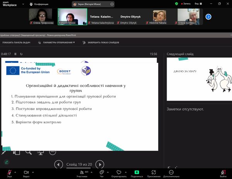Expand audio options arrow next to Звук
This screenshot has height=179, width=232.
(15, 171)
